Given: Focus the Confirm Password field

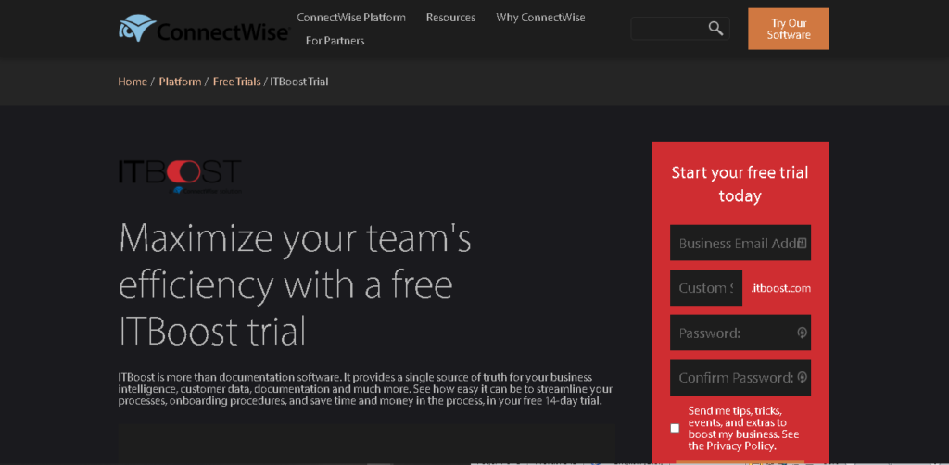Looking at the screenshot, I should [740, 377].
